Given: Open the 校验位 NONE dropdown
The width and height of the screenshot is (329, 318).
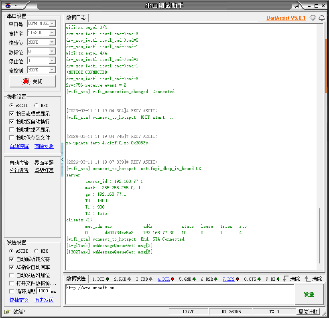Looking at the screenshot, I should [52, 42].
